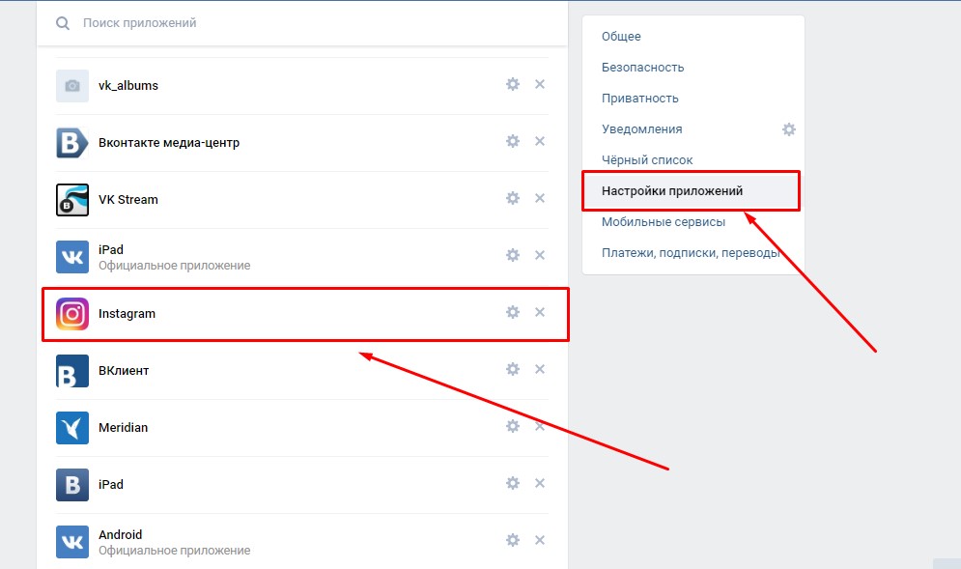Open settings gear for vk_albums app
The height and width of the screenshot is (569, 961).
512,84
